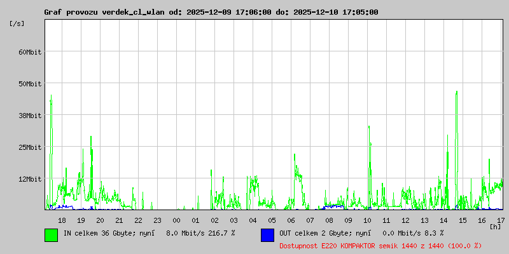Click the red Dostupnost availability text
This screenshot has height=254, width=509.
(380, 246)
